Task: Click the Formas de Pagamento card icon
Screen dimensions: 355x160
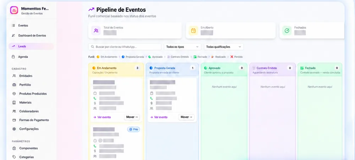Action: pos(14,120)
